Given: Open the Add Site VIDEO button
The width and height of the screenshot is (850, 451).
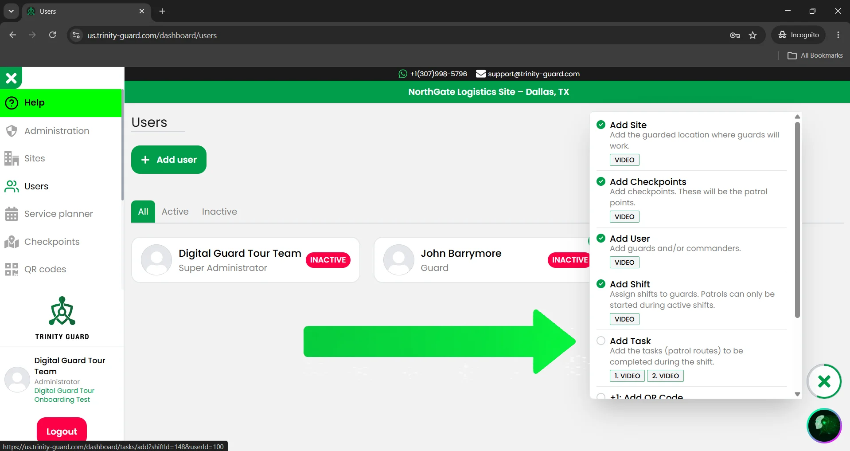Looking at the screenshot, I should pos(624,160).
